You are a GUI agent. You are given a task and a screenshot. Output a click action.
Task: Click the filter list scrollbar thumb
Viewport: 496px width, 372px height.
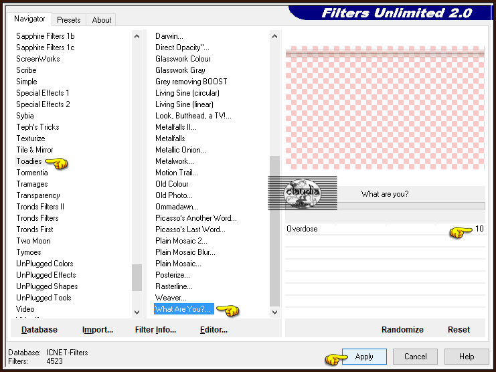pyautogui.click(x=274, y=231)
